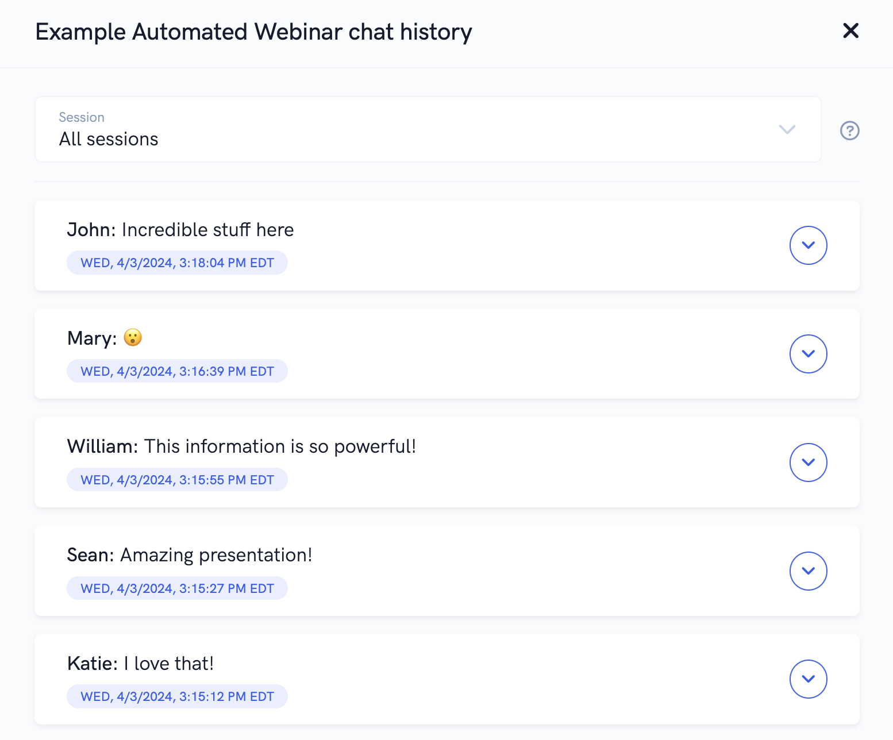Click John's 3:18:04 PM timestamp badge

click(177, 263)
